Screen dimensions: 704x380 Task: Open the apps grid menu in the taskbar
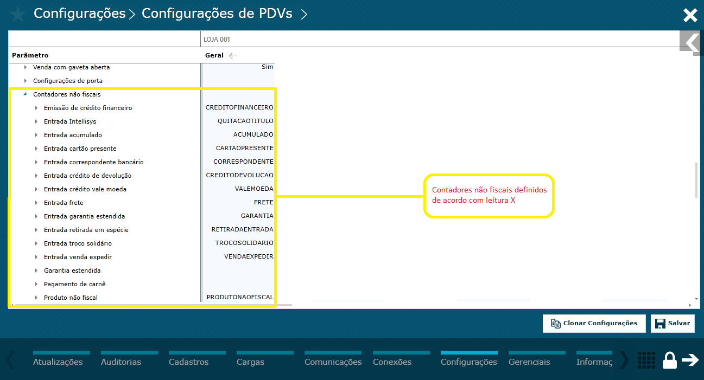pyautogui.click(x=646, y=360)
